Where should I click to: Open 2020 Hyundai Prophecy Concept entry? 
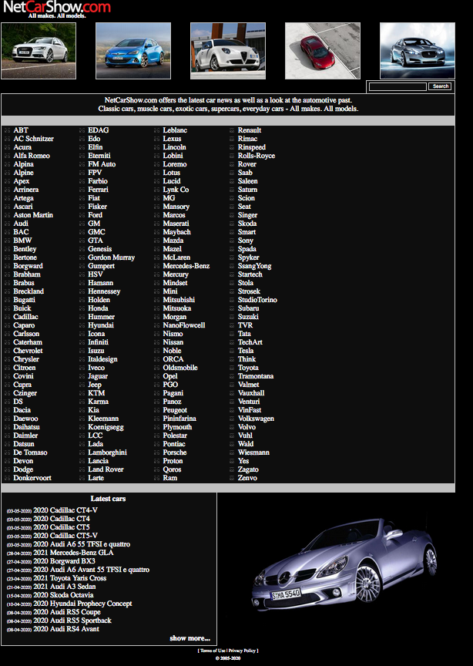click(x=82, y=604)
